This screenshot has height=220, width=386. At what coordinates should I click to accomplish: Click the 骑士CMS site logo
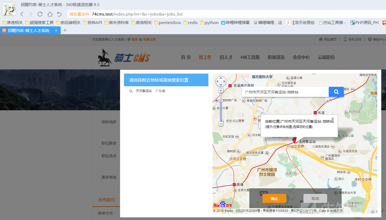[124, 57]
